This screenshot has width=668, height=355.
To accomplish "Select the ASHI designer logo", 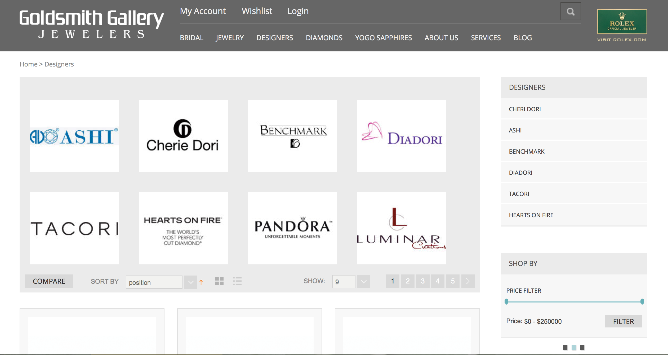I will [74, 136].
